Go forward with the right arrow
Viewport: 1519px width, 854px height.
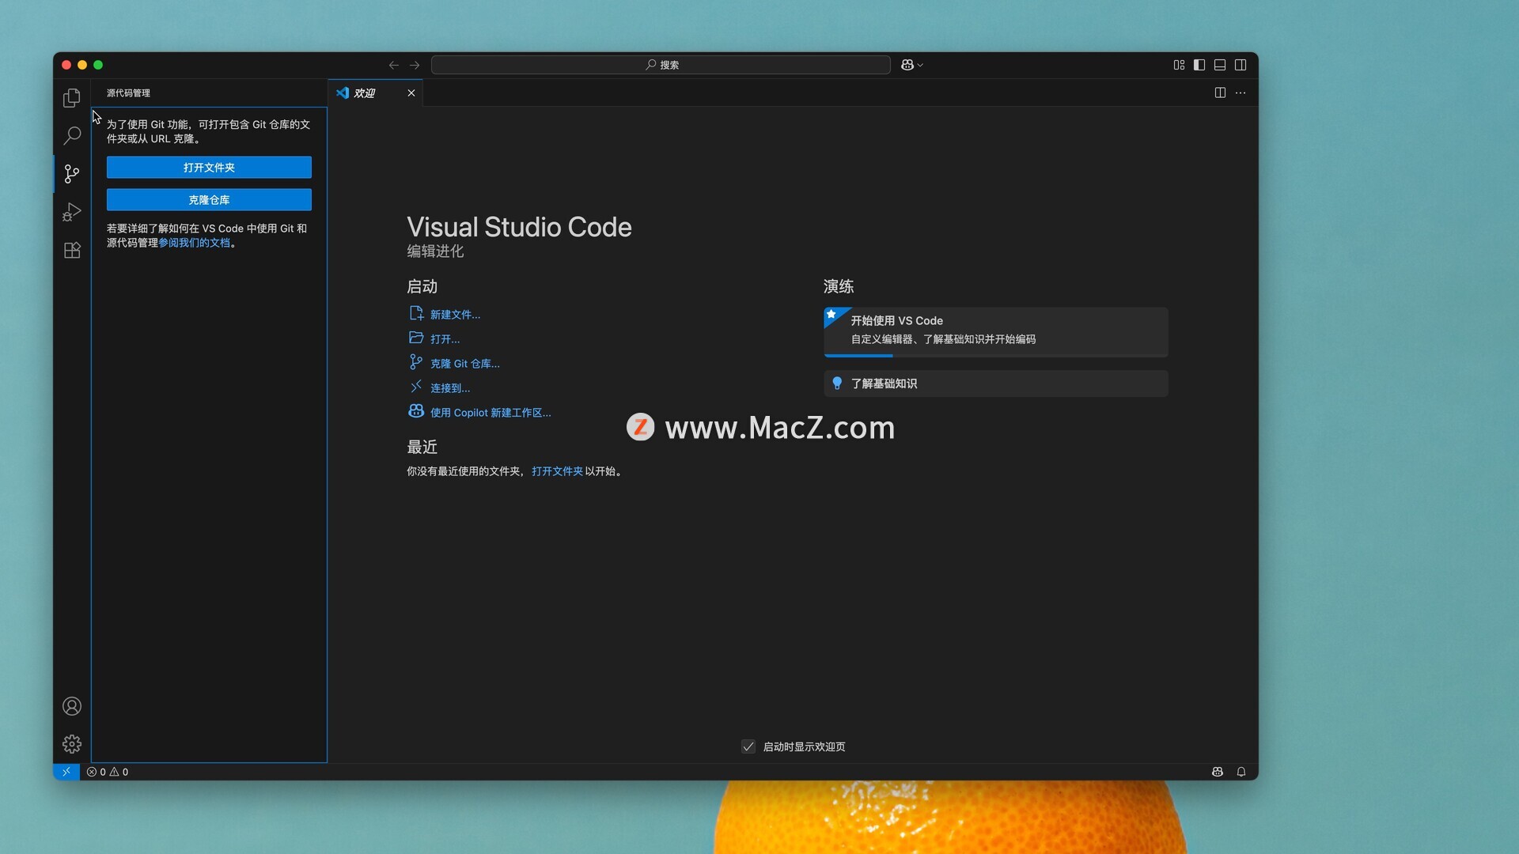[x=415, y=65]
